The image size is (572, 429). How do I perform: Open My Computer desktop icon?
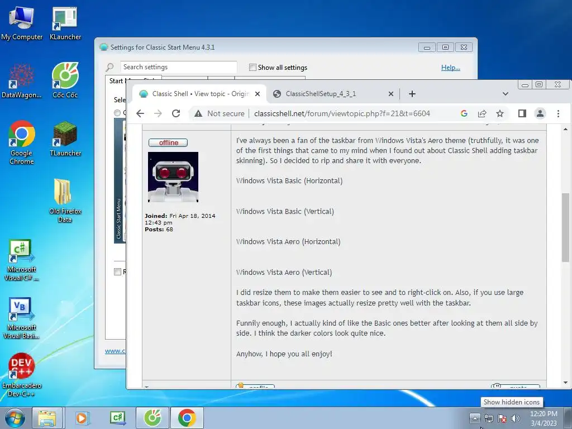22,23
